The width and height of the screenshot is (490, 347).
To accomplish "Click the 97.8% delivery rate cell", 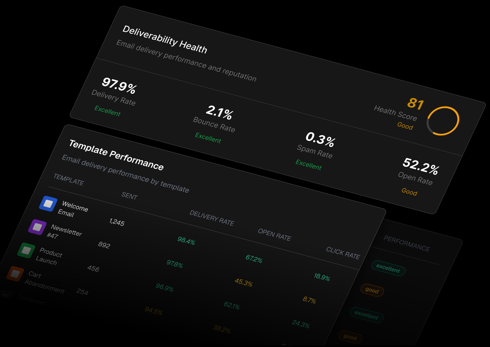I will (x=175, y=264).
